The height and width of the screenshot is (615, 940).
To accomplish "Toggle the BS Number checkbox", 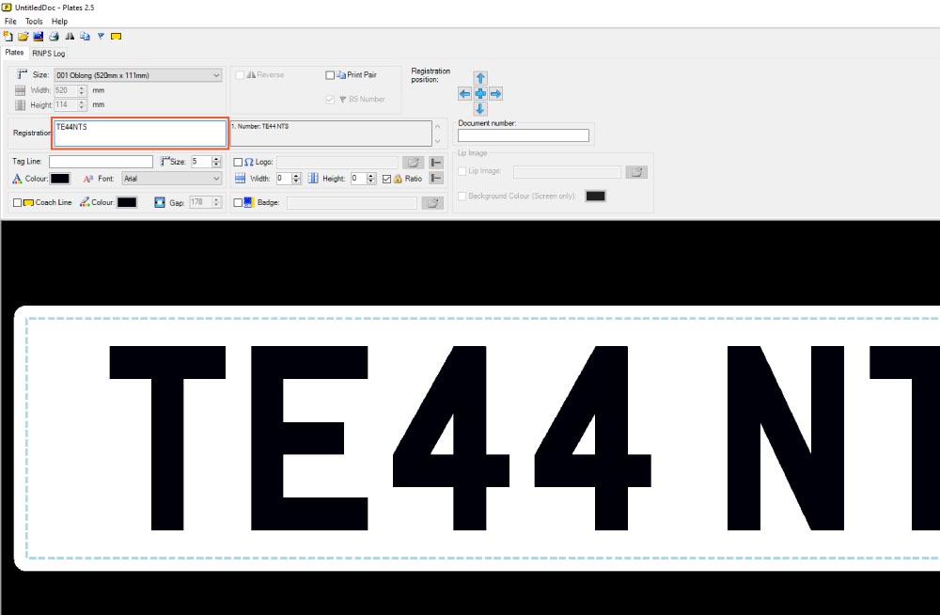I will click(x=330, y=100).
